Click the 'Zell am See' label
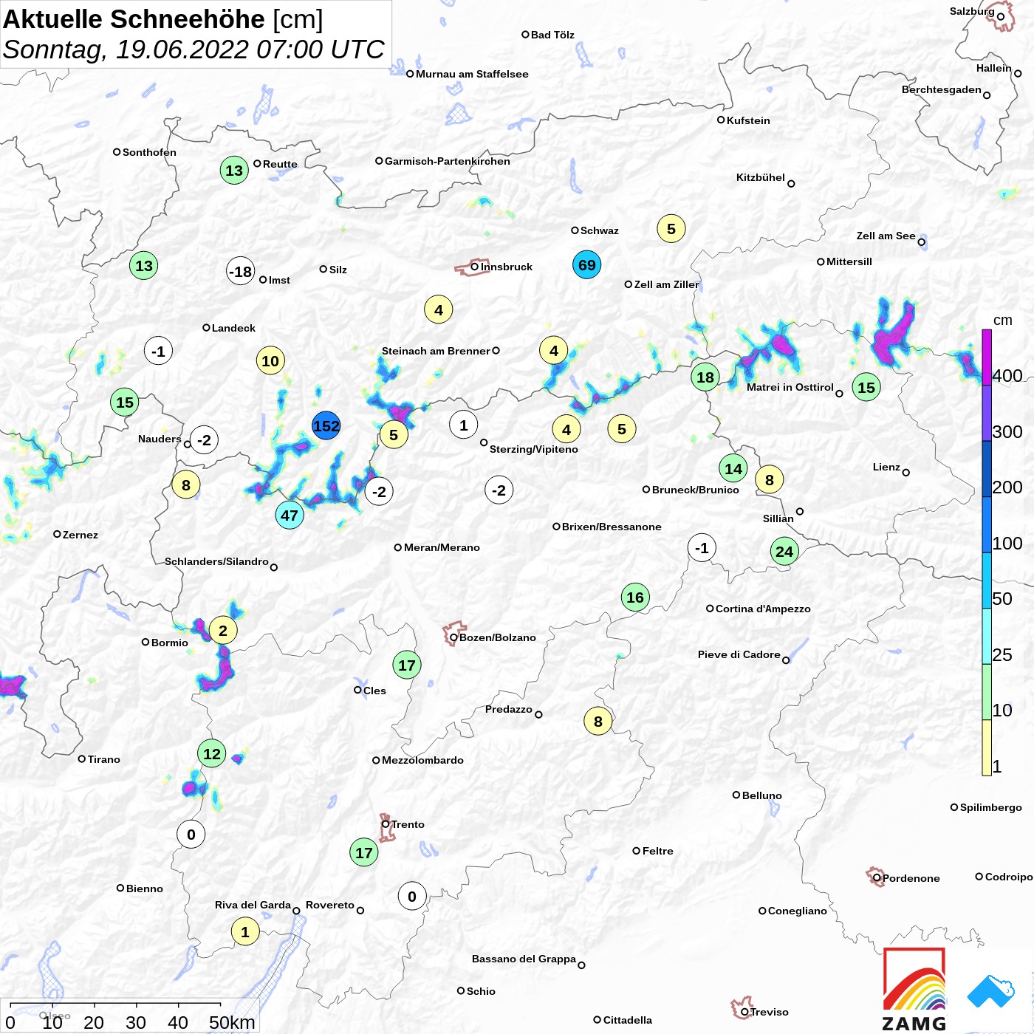This screenshot has width=1034, height=1034. (886, 236)
